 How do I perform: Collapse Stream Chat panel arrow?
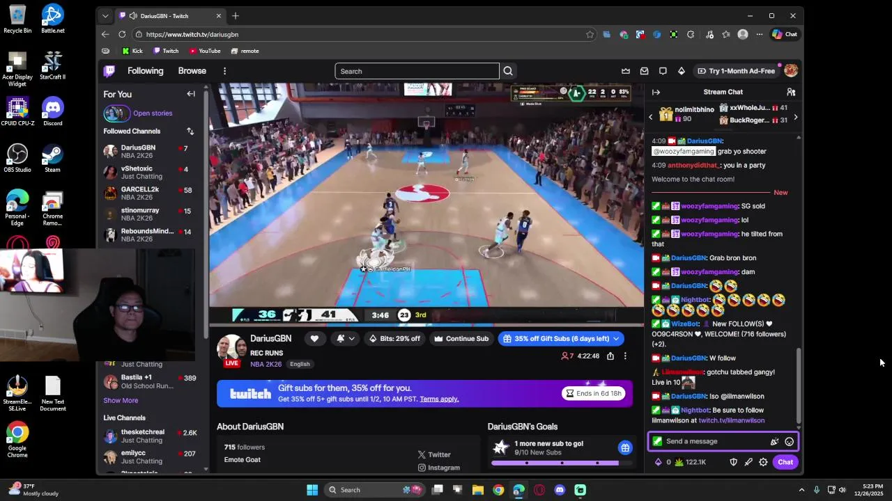[656, 92]
